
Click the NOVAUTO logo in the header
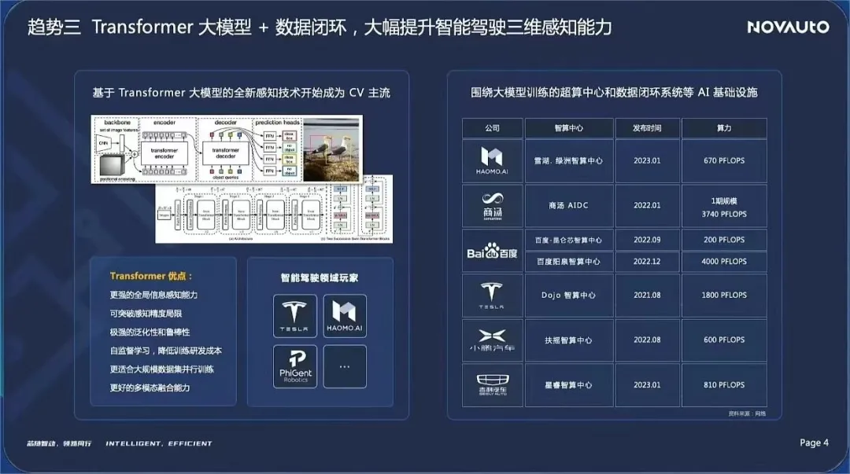tap(788, 27)
